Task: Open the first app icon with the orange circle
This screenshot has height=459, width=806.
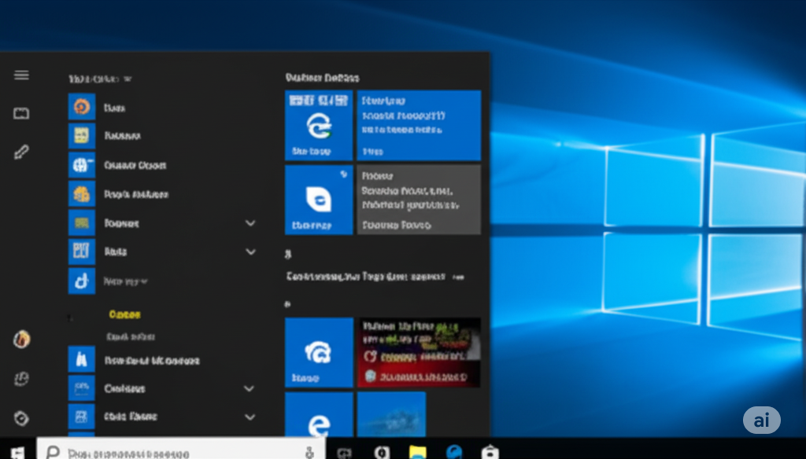Action: [x=82, y=107]
